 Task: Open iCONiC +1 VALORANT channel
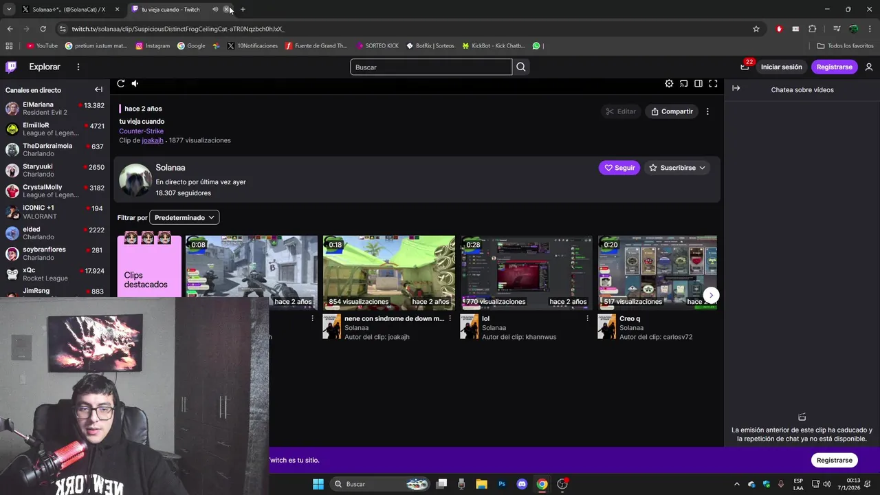click(55, 212)
